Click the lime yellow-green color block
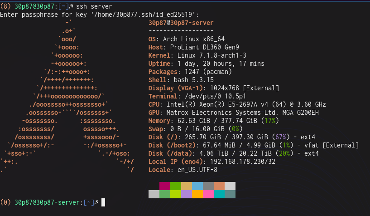The image size is (370, 216). [x=176, y=194]
